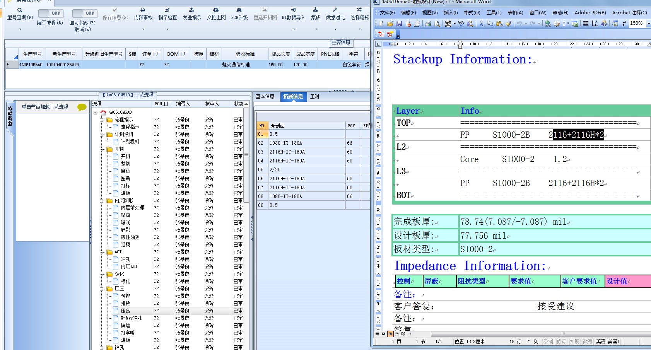This screenshot has height=350, width=651.
Task: Click the 取消(Z) button
Action: click(x=82, y=29)
